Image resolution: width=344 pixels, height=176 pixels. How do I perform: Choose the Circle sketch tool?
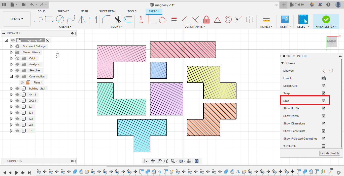[x=60, y=19]
